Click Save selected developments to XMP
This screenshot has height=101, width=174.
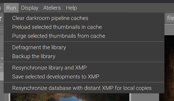coord(55,77)
